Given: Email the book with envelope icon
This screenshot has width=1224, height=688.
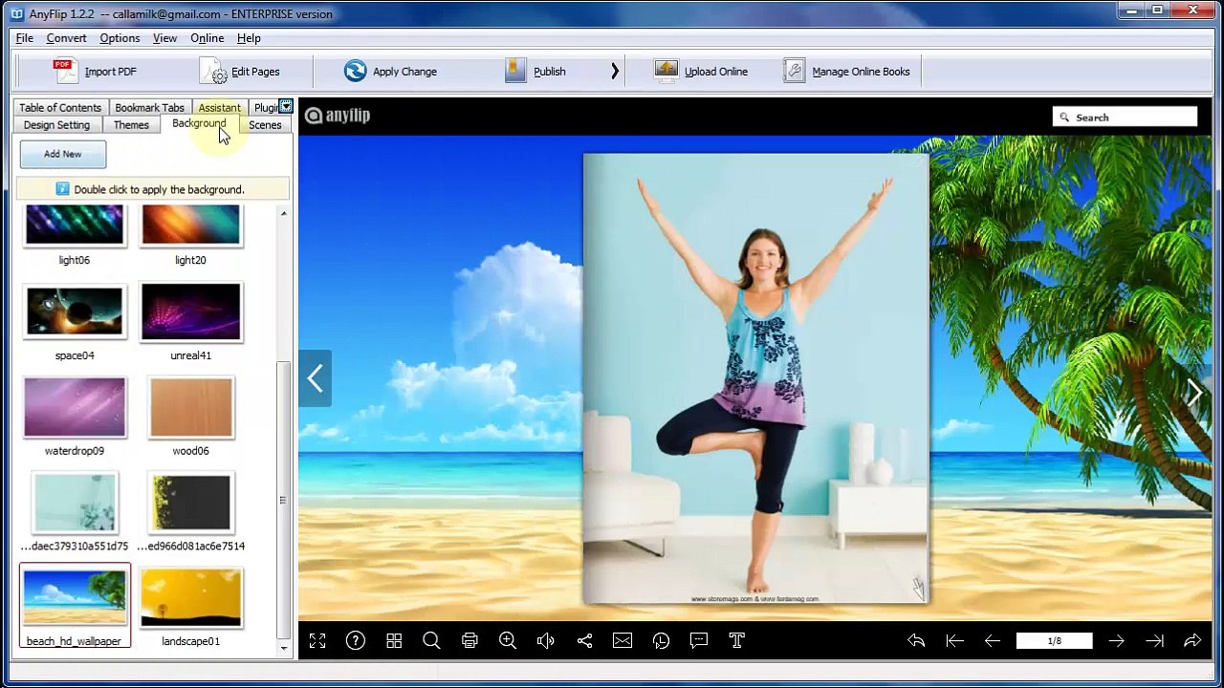Looking at the screenshot, I should coord(623,641).
